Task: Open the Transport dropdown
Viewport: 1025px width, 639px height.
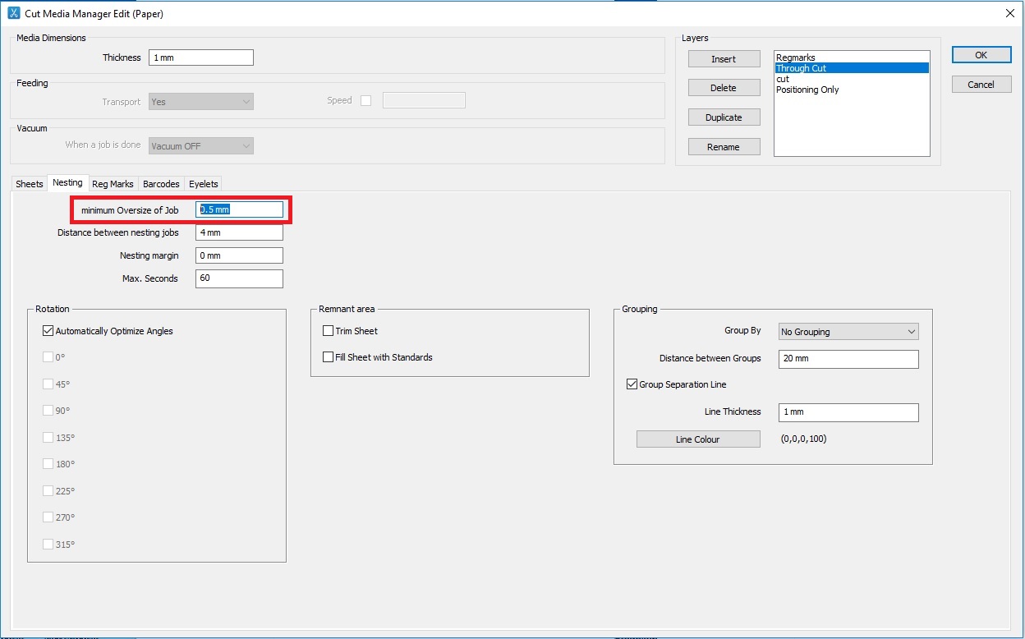Action: click(201, 102)
